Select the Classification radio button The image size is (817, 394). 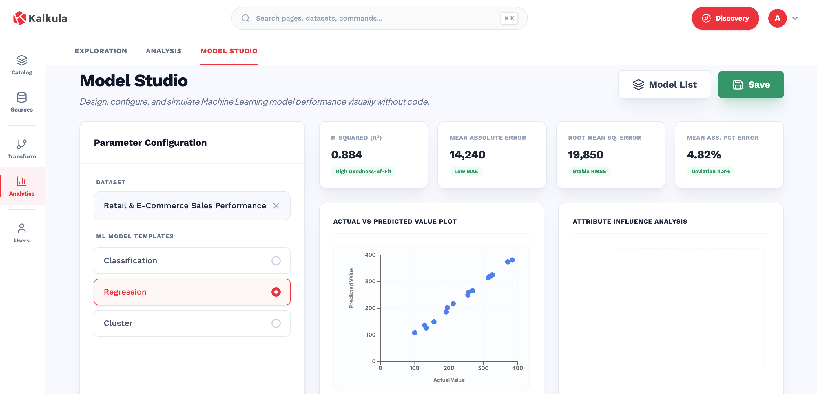coord(276,260)
